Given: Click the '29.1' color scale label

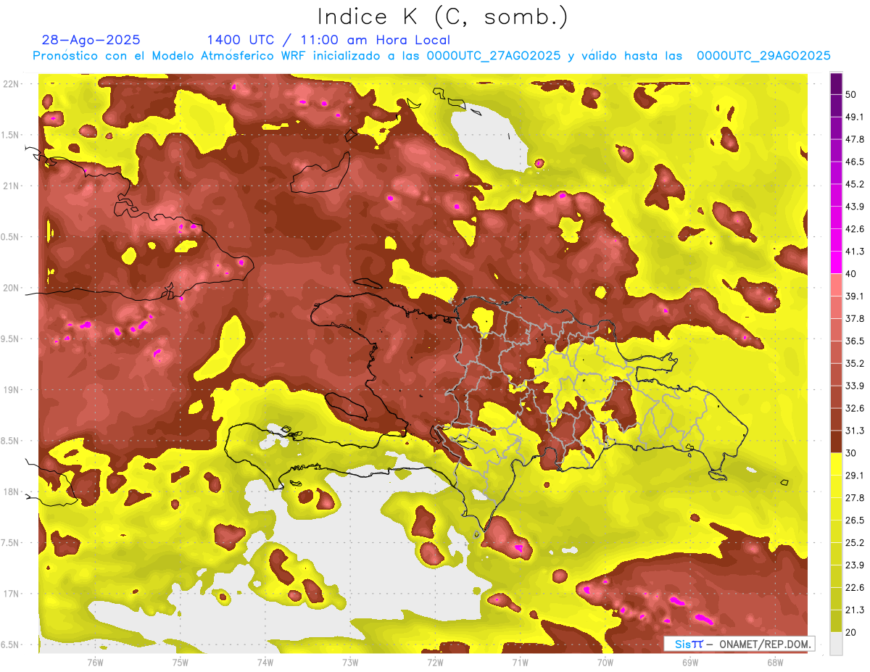Looking at the screenshot, I should pos(855,476).
